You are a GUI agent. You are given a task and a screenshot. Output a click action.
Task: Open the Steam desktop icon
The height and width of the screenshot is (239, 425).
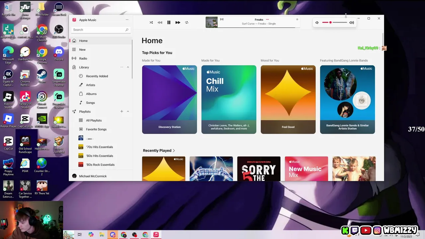pyautogui.click(x=42, y=76)
